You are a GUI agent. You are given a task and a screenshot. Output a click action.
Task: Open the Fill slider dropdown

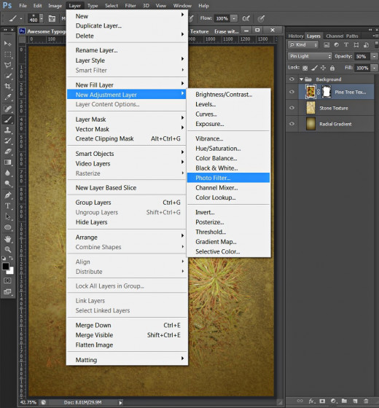pyautogui.click(x=374, y=68)
